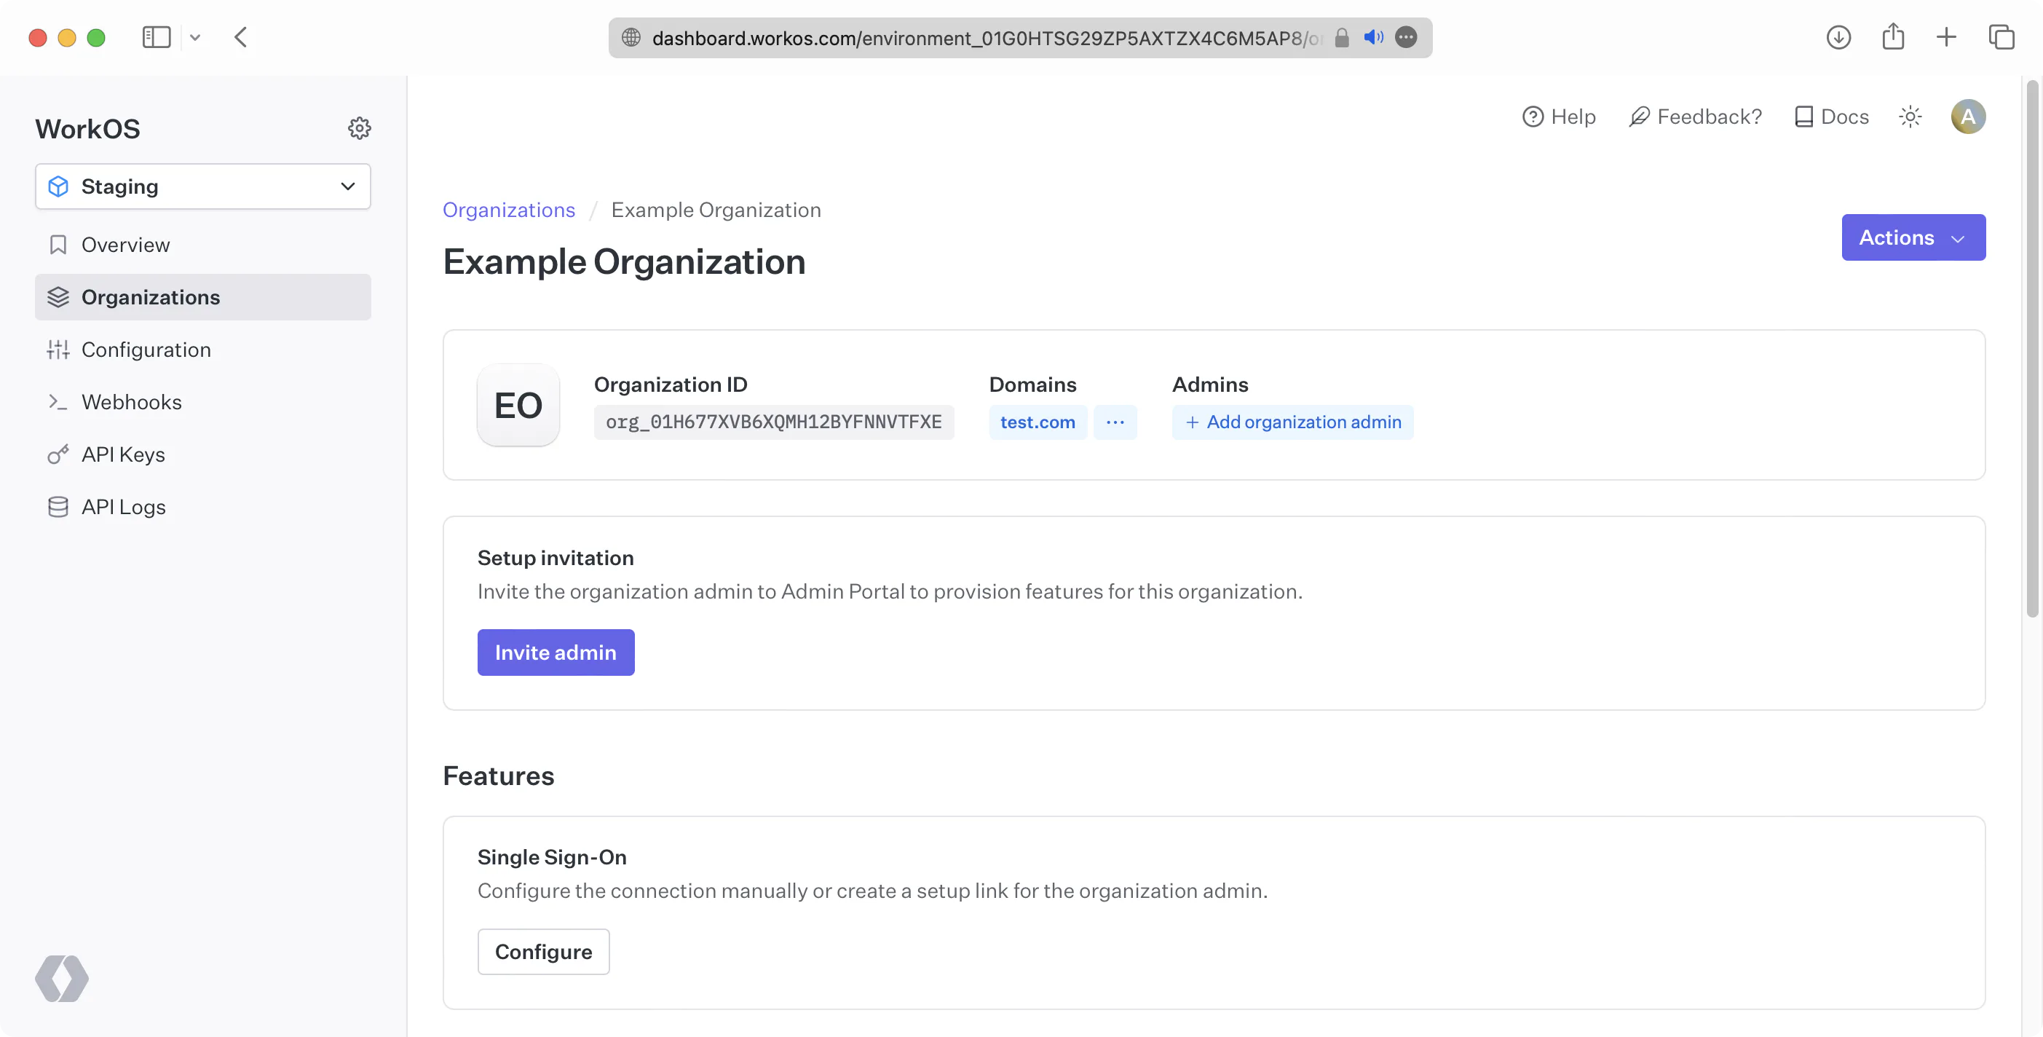Viewport: 2043px width, 1037px height.
Task: Click the address bar more options icon
Action: 1405,37
